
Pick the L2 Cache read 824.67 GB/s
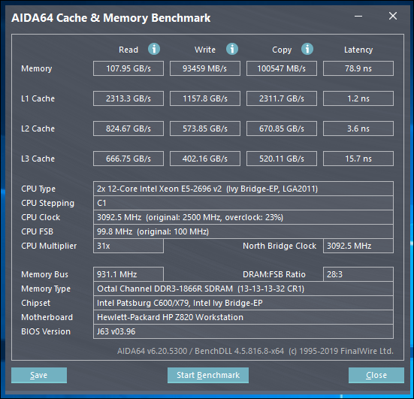coord(128,128)
